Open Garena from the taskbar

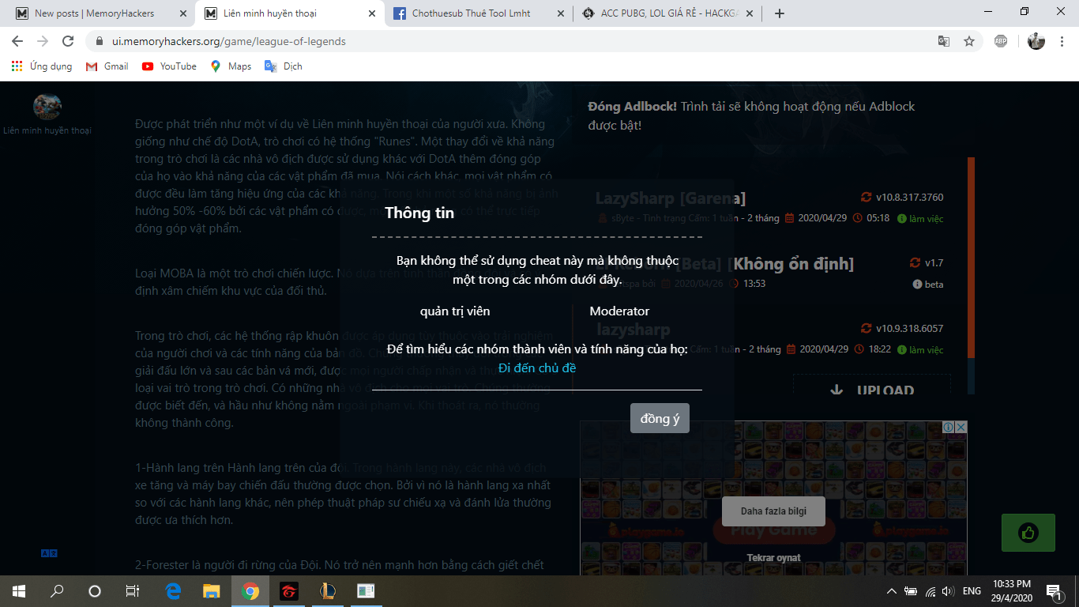pos(289,590)
